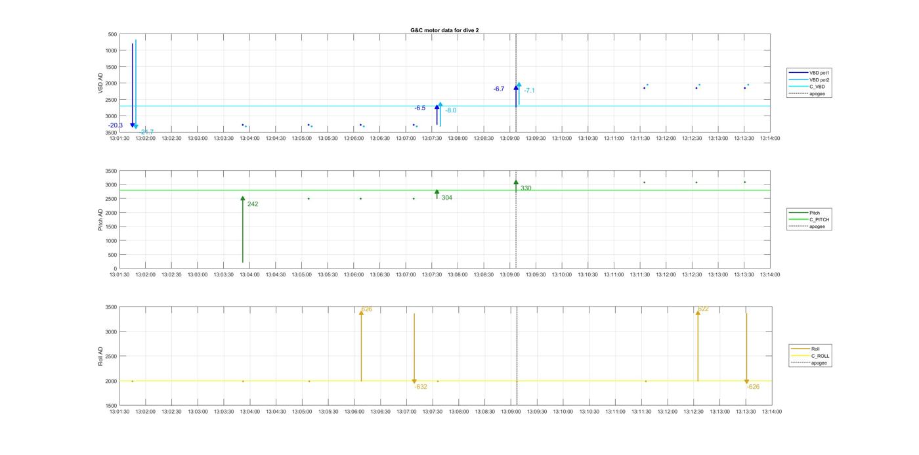This screenshot has width=919, height=455.
Task: Click the horizontal green C_PITCH line
Action: [x=444, y=190]
